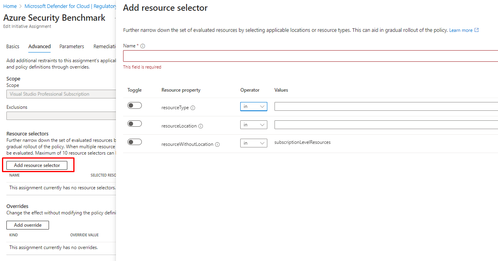This screenshot has height=261, width=498.
Task: Click info icon beside resourceWithoutLocation
Action: coord(217,144)
